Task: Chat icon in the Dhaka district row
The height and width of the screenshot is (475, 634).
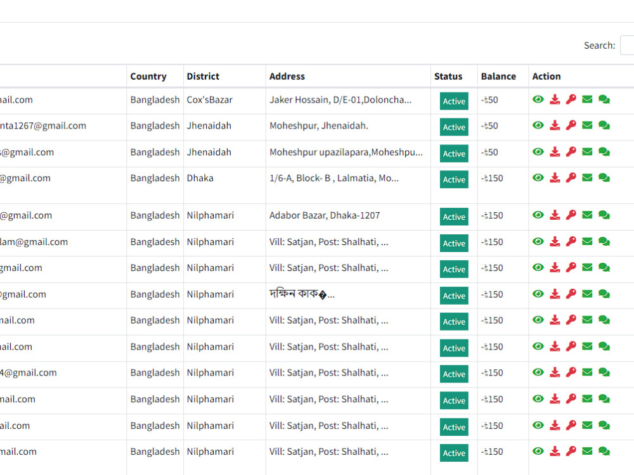Action: [x=604, y=178]
